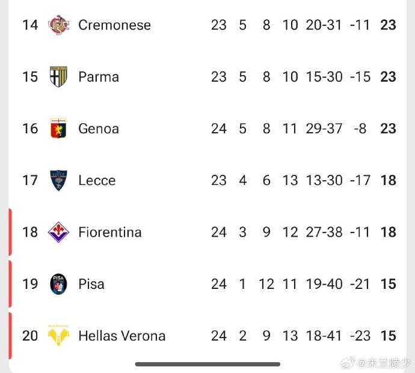The height and width of the screenshot is (373, 415).
Task: Tap the Parma team badge
Action: [x=58, y=77]
